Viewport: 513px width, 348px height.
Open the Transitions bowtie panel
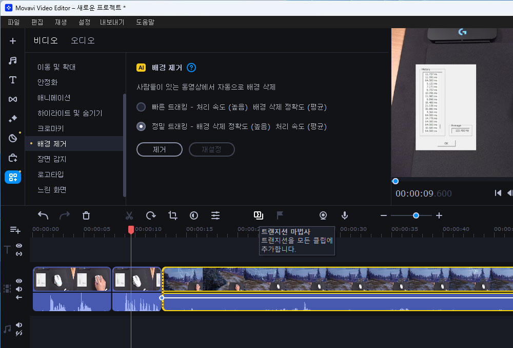pyautogui.click(x=13, y=99)
